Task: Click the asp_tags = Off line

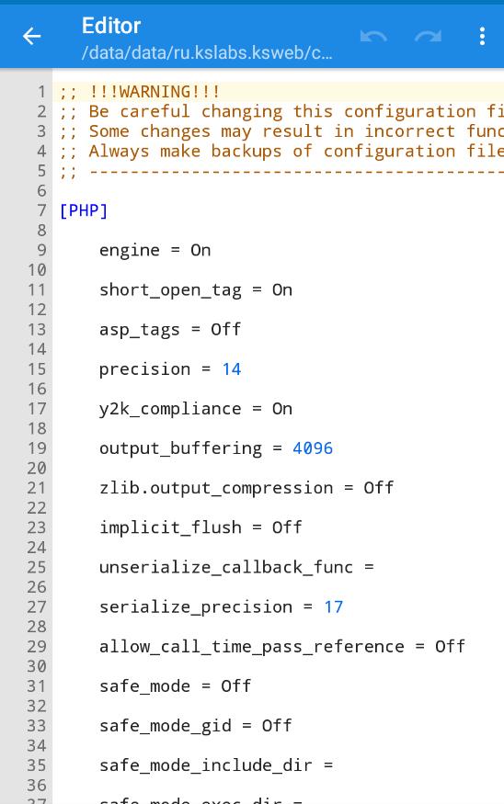Action: [170, 330]
